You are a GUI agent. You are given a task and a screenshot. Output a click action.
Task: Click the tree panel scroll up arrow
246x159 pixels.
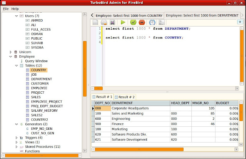pyautogui.click(x=85, y=14)
